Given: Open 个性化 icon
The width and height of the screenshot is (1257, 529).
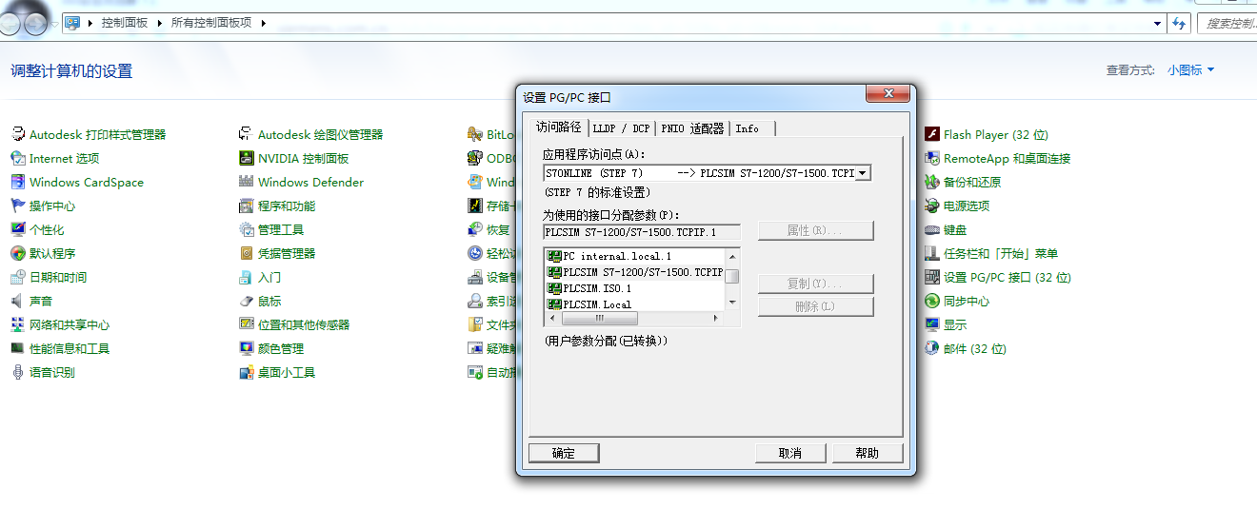Looking at the screenshot, I should 17,229.
